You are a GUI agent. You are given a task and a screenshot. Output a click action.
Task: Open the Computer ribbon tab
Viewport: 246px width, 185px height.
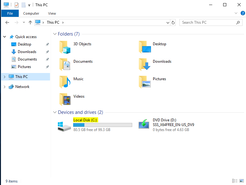tap(31, 13)
